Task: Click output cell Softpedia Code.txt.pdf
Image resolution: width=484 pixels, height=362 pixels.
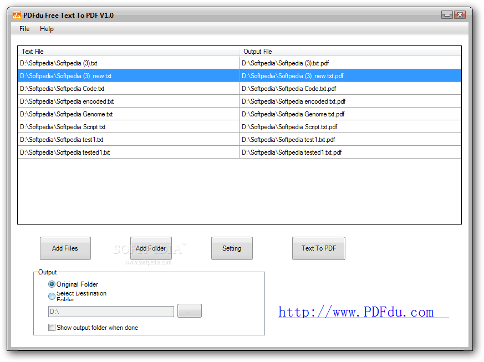Action: coord(350,89)
